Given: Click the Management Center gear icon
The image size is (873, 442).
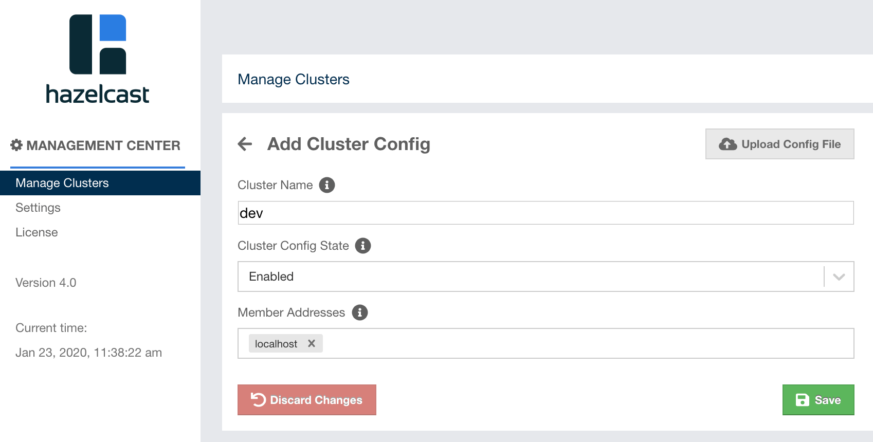Looking at the screenshot, I should click(16, 145).
